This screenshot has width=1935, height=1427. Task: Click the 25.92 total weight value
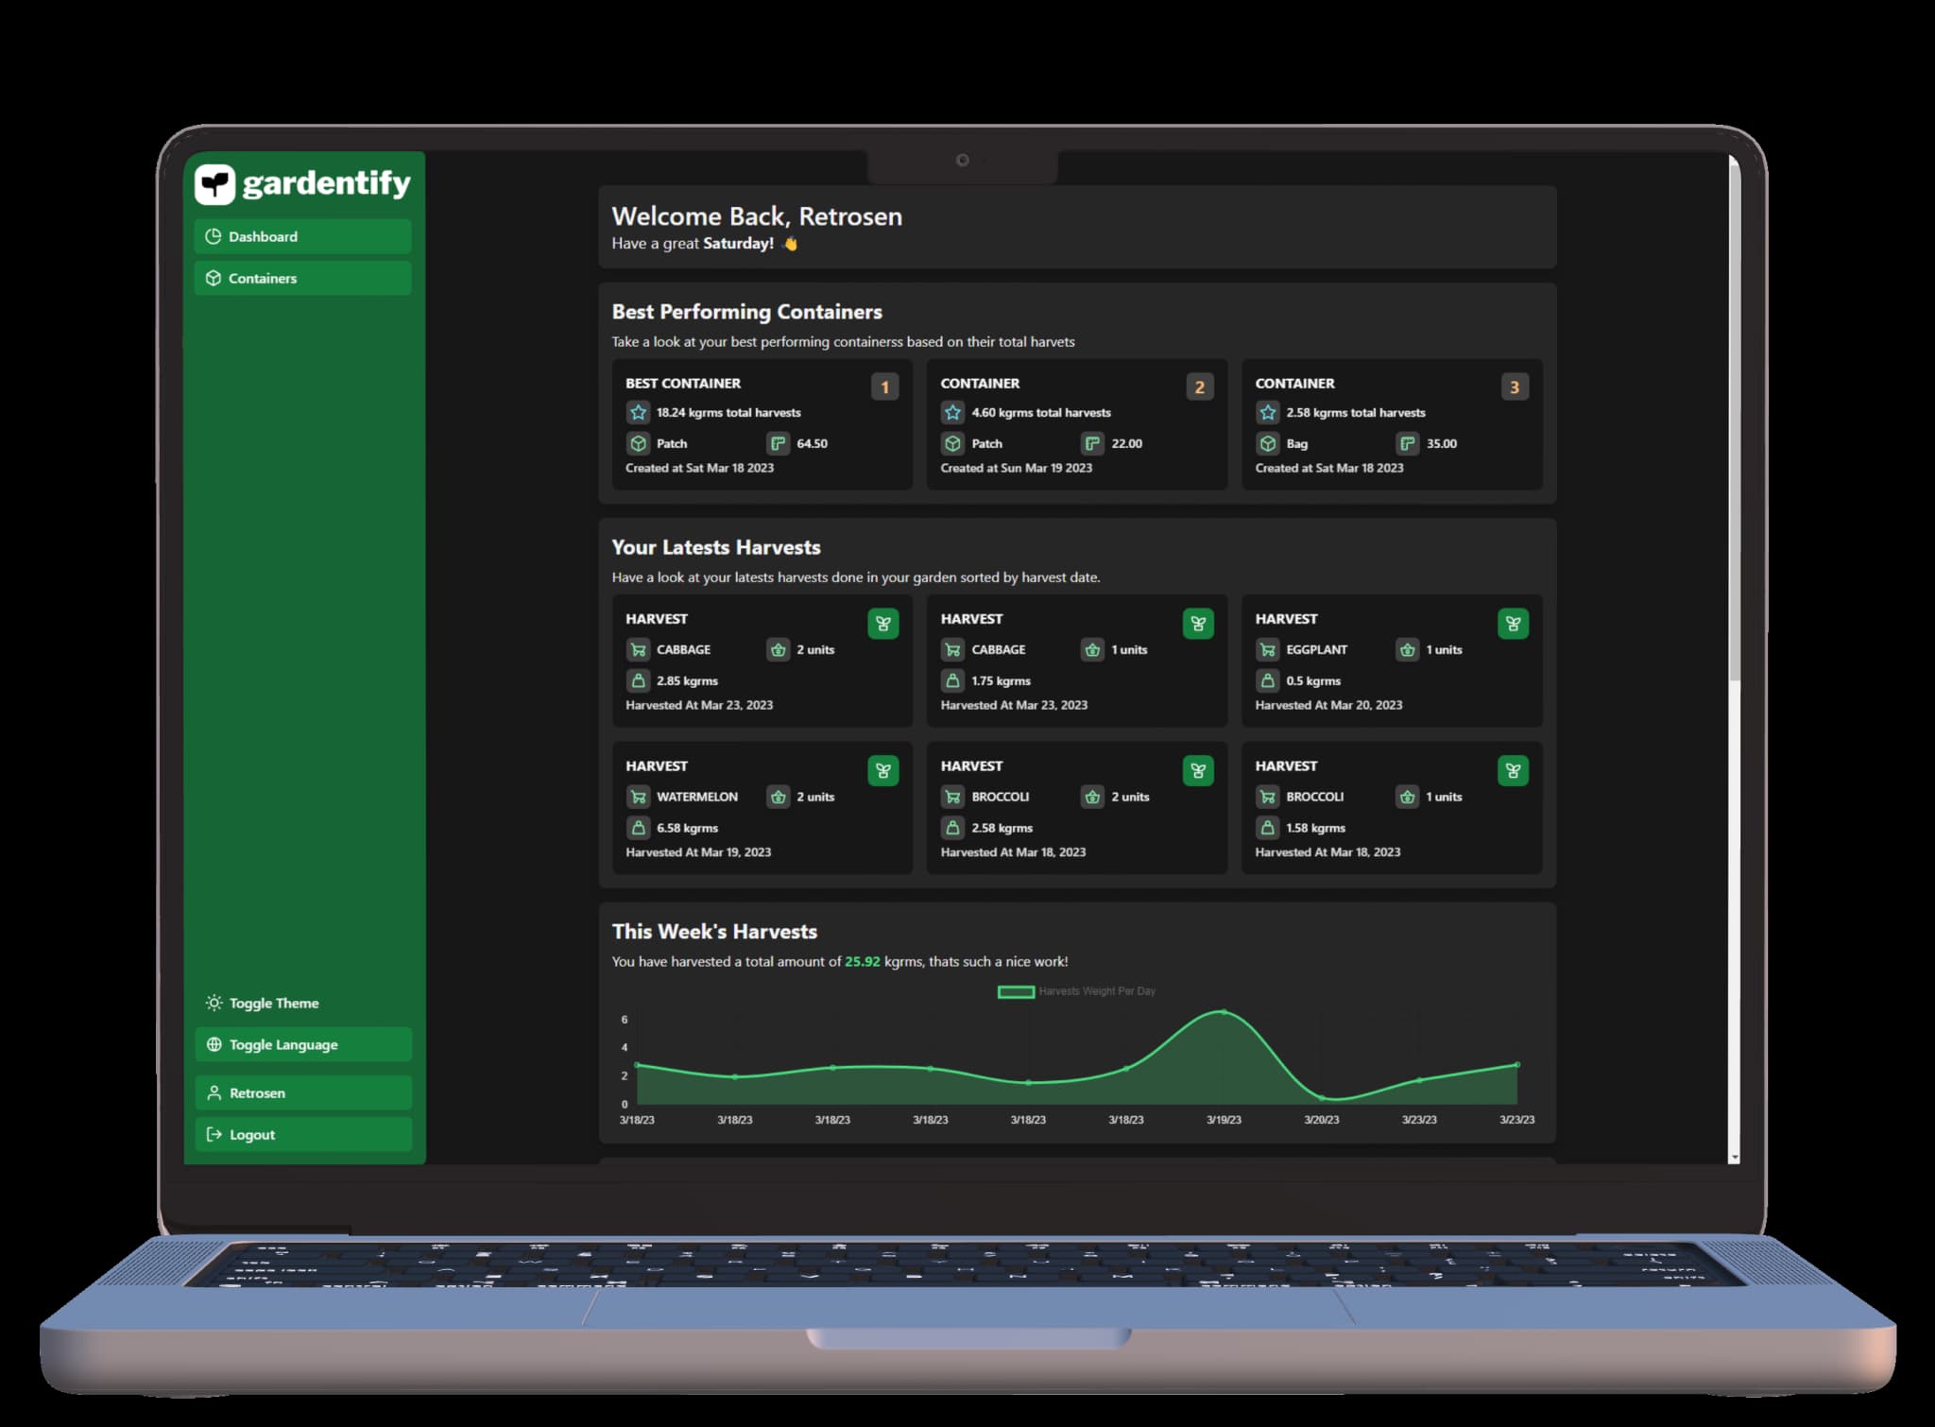[863, 962]
